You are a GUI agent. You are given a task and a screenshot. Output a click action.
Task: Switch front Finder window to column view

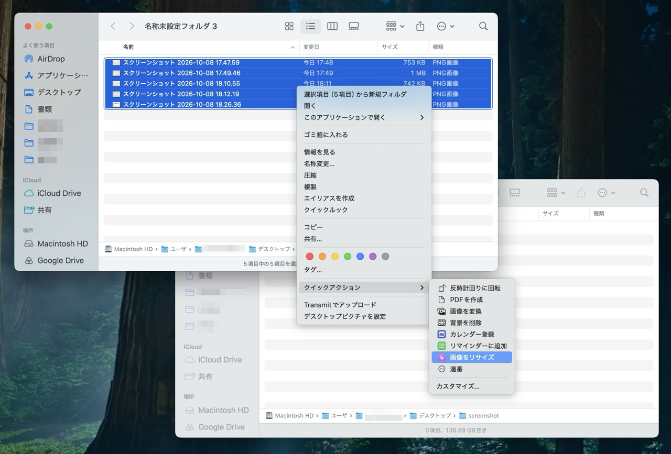click(332, 26)
